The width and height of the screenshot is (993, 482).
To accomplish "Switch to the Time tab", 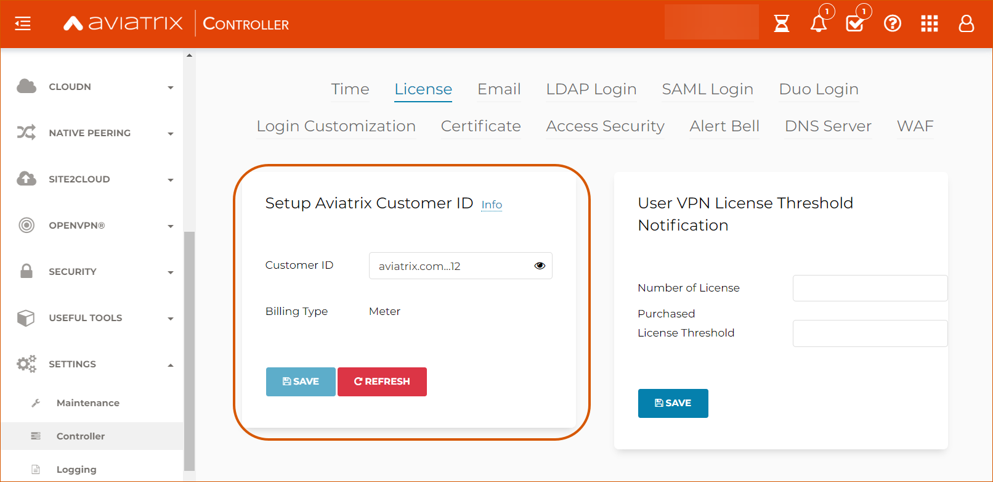I will (x=350, y=89).
